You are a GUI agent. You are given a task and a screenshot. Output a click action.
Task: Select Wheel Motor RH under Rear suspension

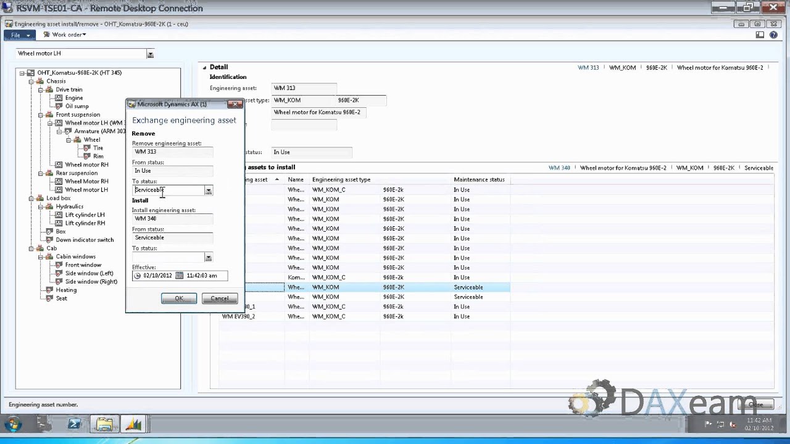pos(86,181)
